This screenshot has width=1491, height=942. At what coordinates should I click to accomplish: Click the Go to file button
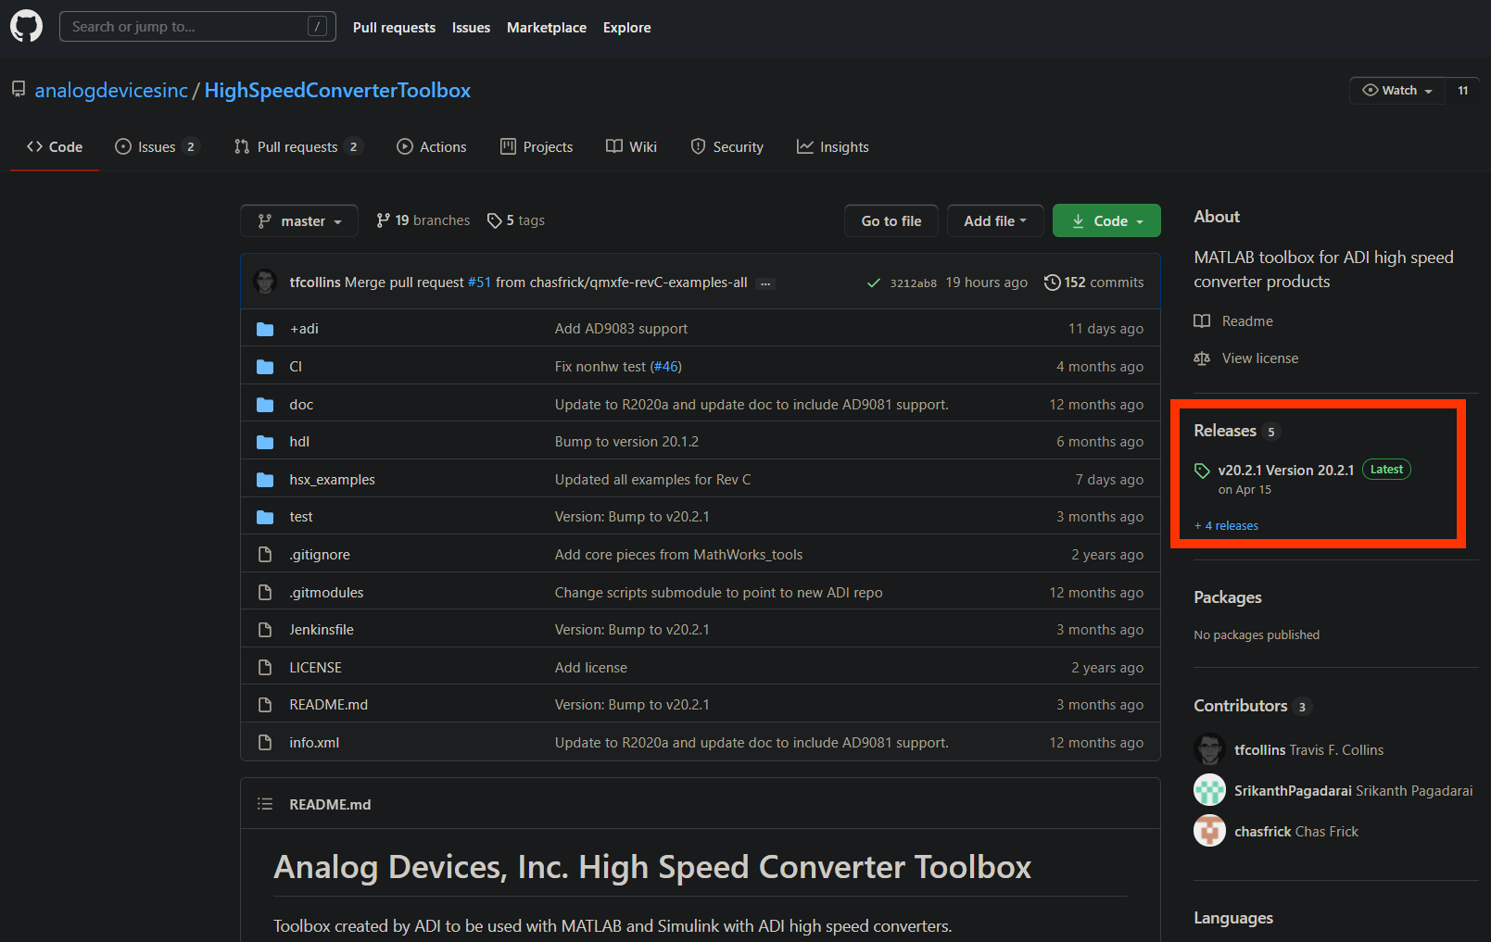tap(891, 220)
